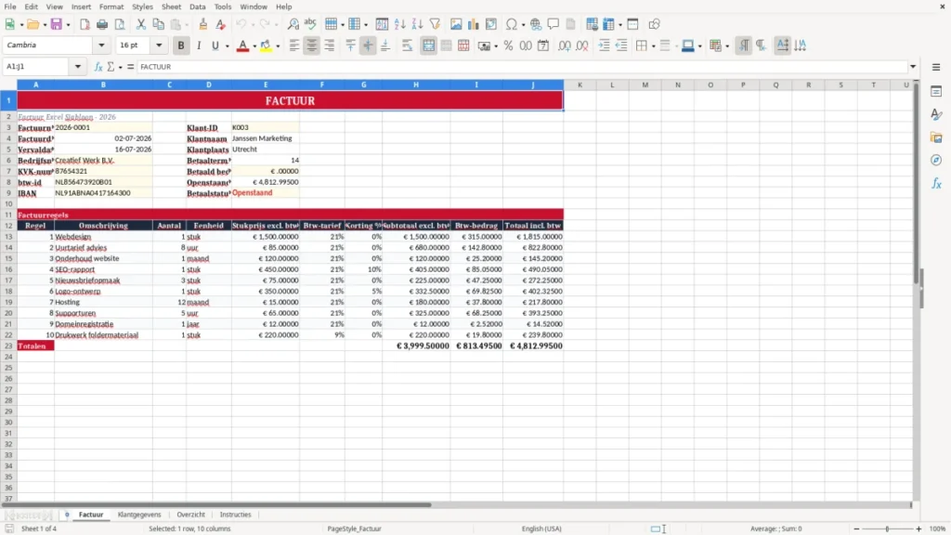Open the Styles menu
Screen dimensions: 951x535
click(142, 7)
